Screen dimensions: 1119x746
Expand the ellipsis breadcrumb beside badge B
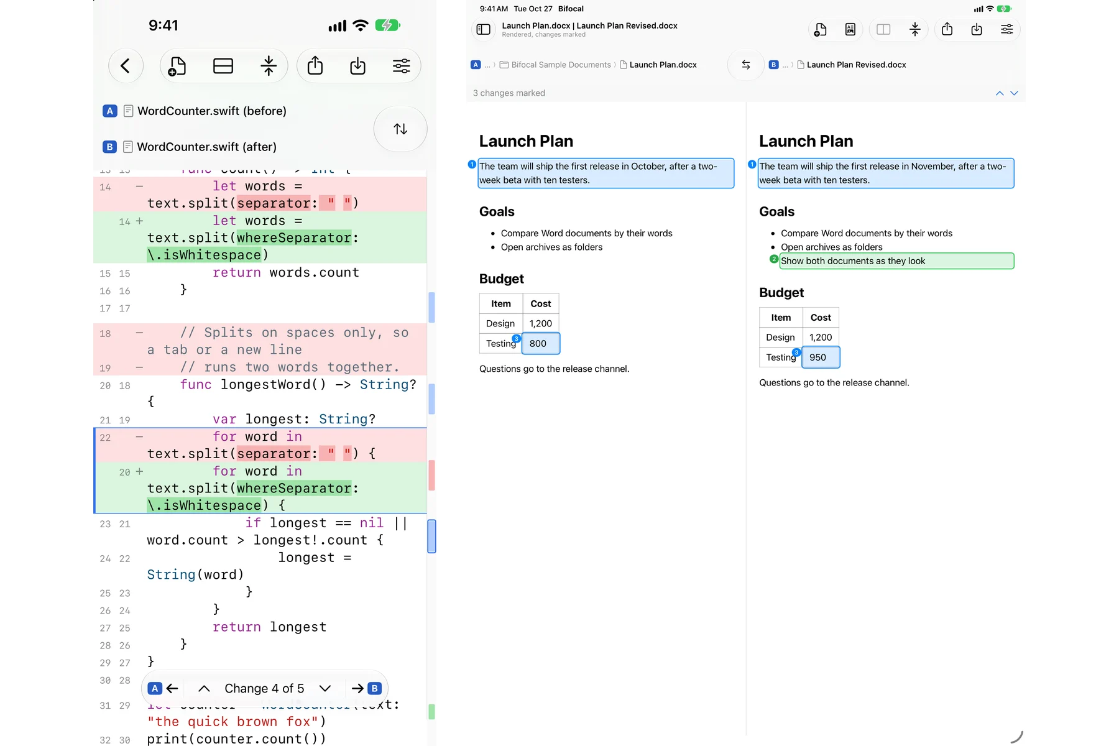pyautogui.click(x=785, y=65)
